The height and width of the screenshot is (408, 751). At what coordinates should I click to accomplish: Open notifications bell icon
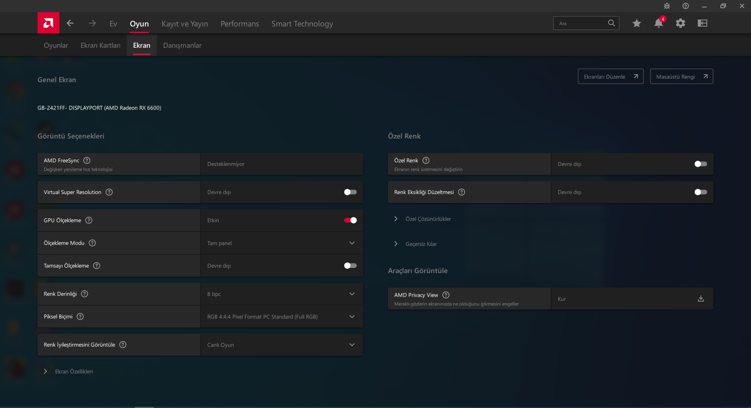[659, 23]
